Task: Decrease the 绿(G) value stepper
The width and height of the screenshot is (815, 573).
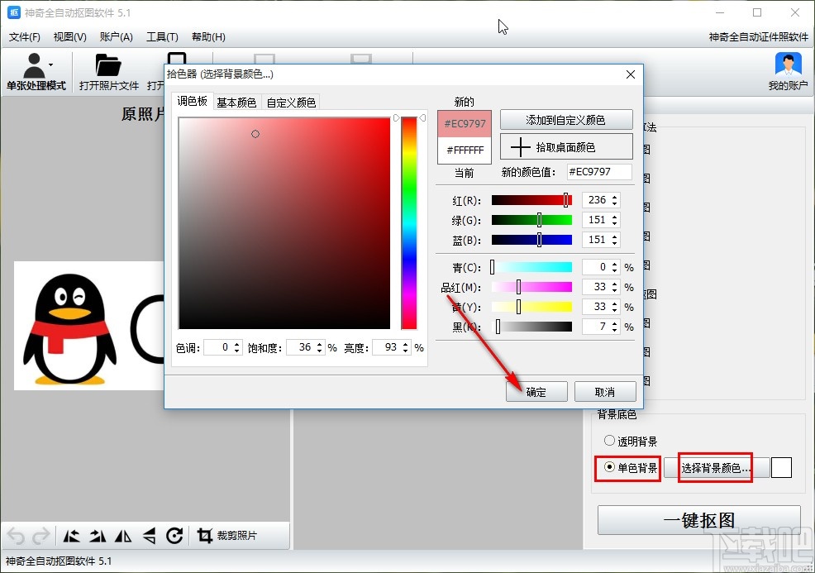Action: pyautogui.click(x=614, y=224)
